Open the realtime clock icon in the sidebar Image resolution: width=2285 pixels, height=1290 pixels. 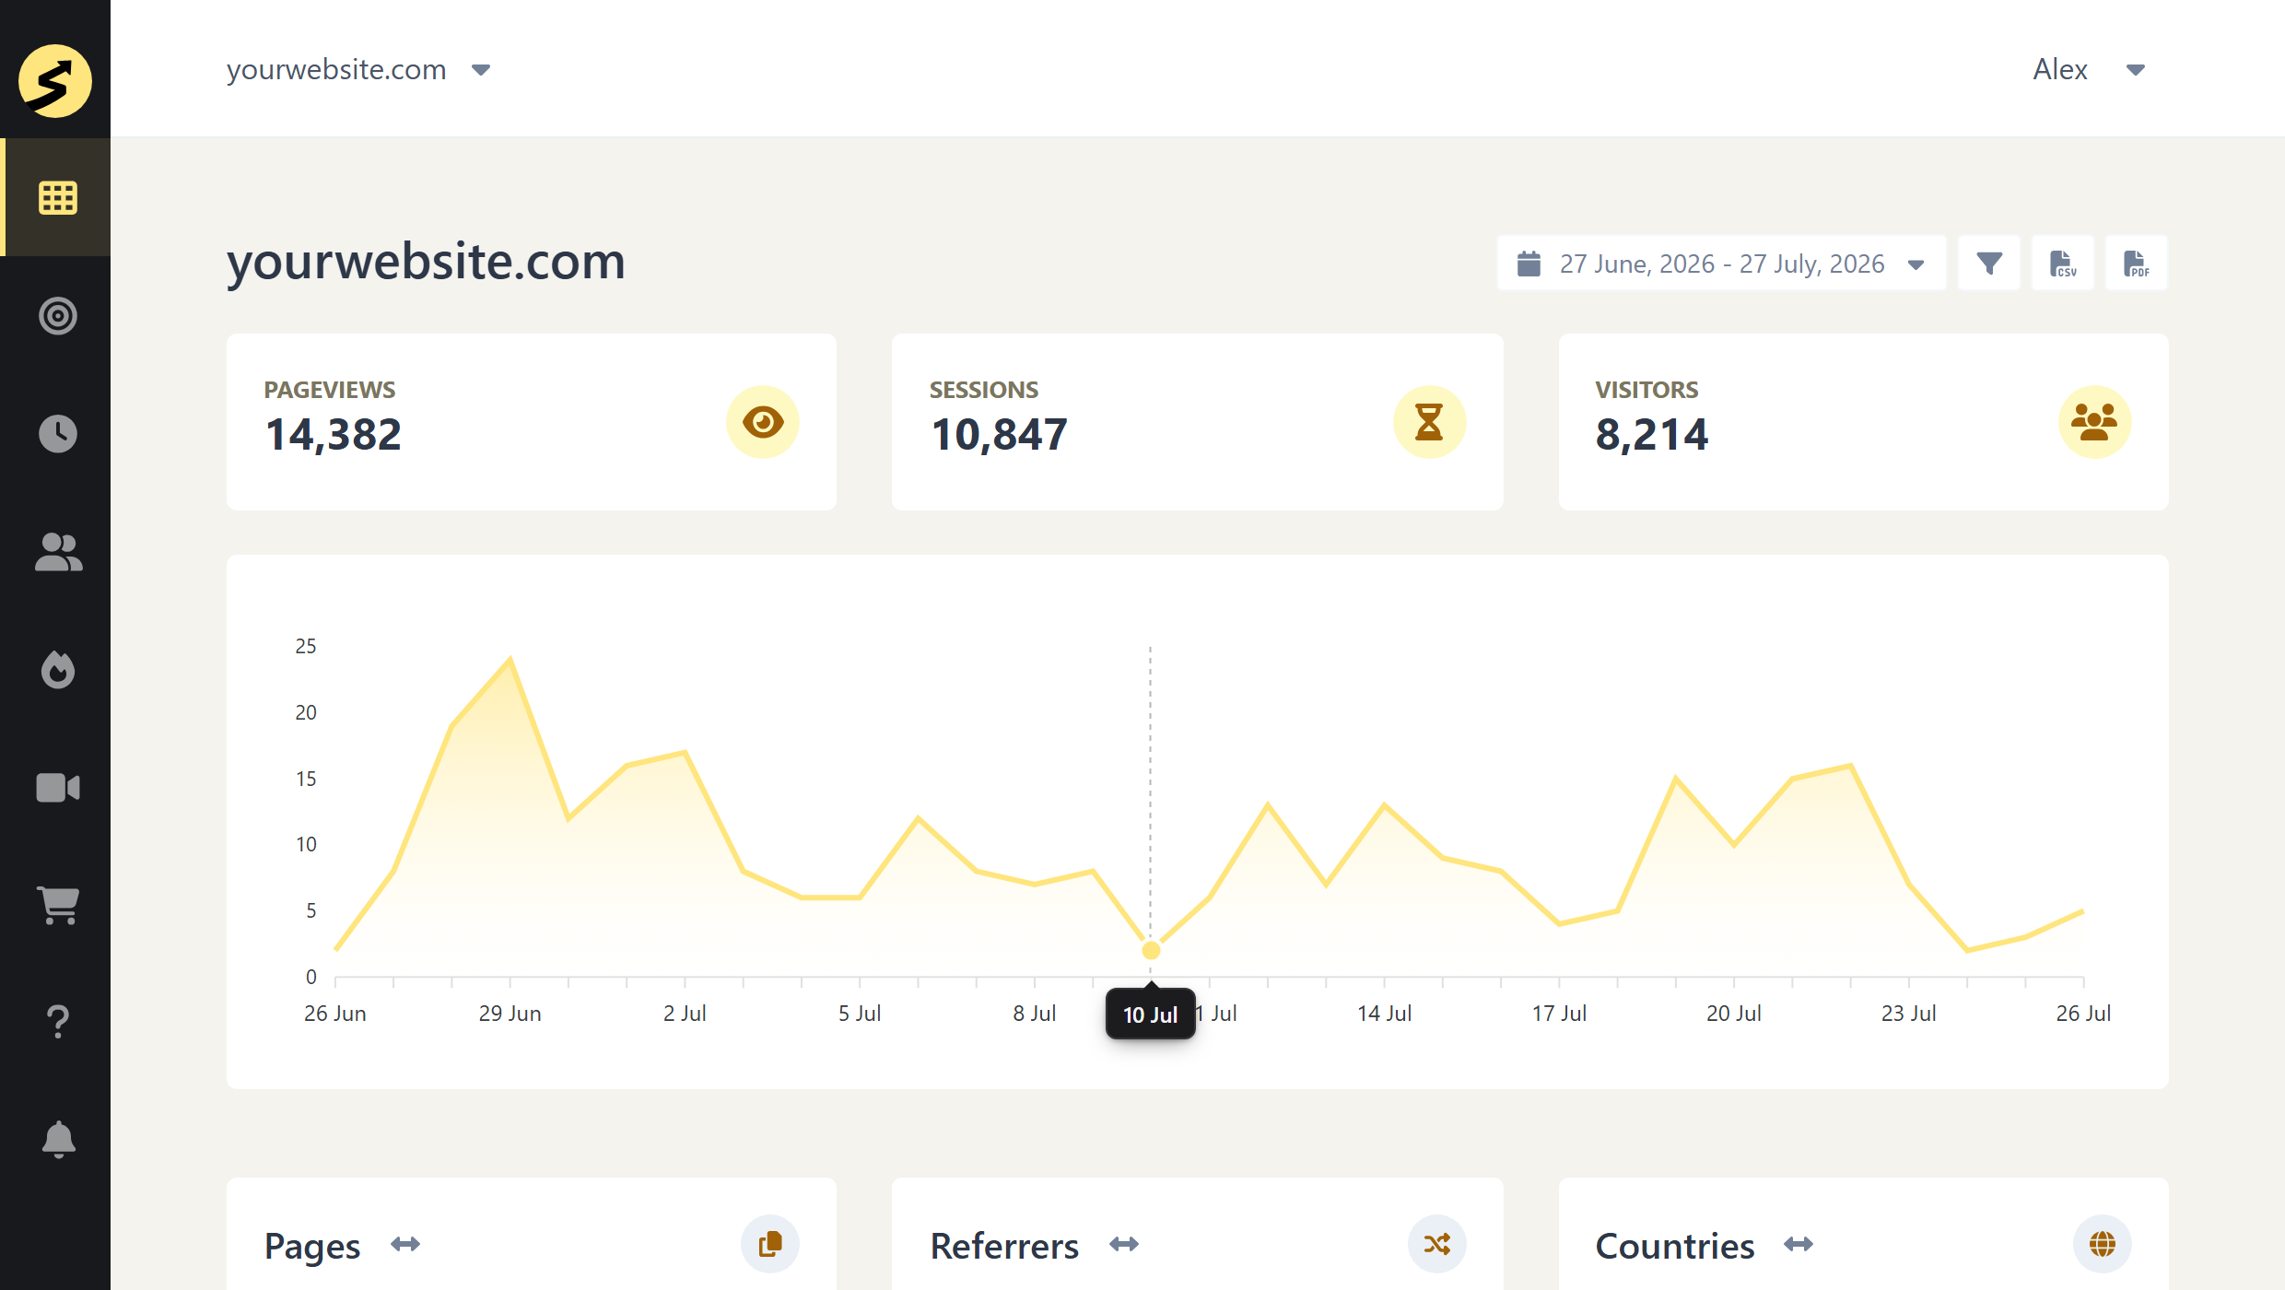(57, 434)
